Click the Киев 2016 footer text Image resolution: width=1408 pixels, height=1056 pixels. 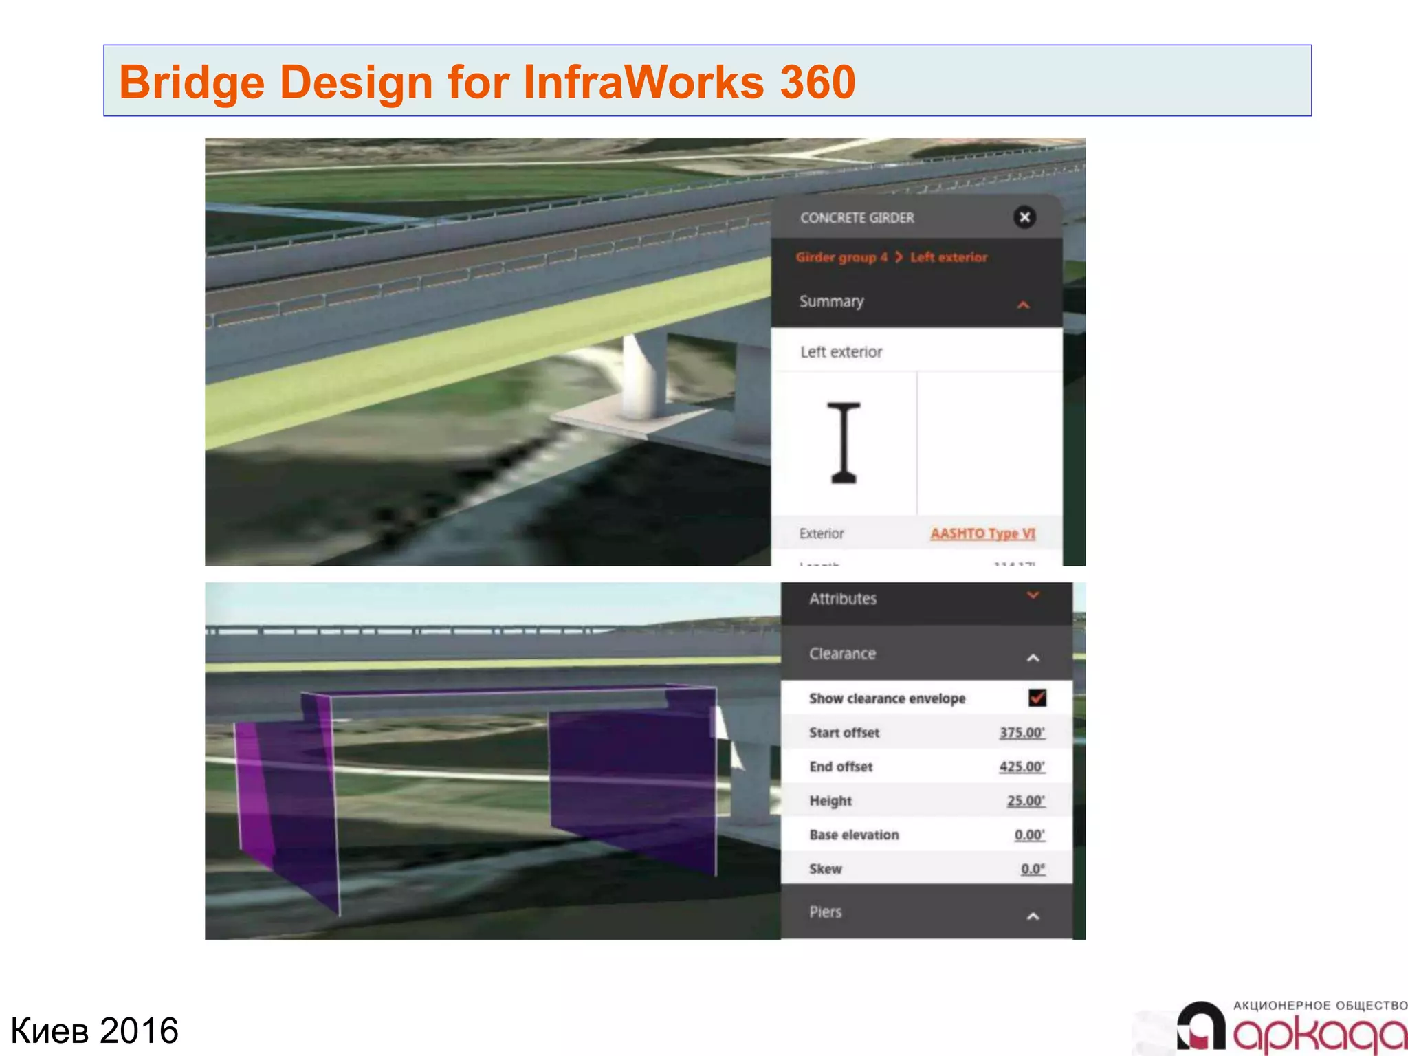pos(94,1031)
